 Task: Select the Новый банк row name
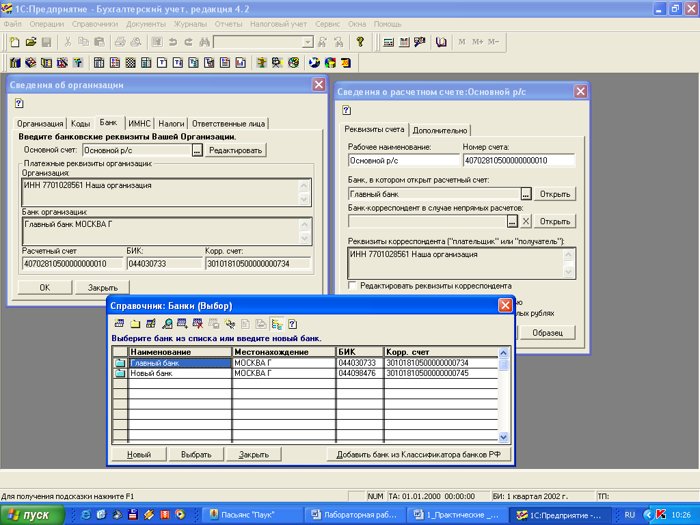click(x=180, y=373)
